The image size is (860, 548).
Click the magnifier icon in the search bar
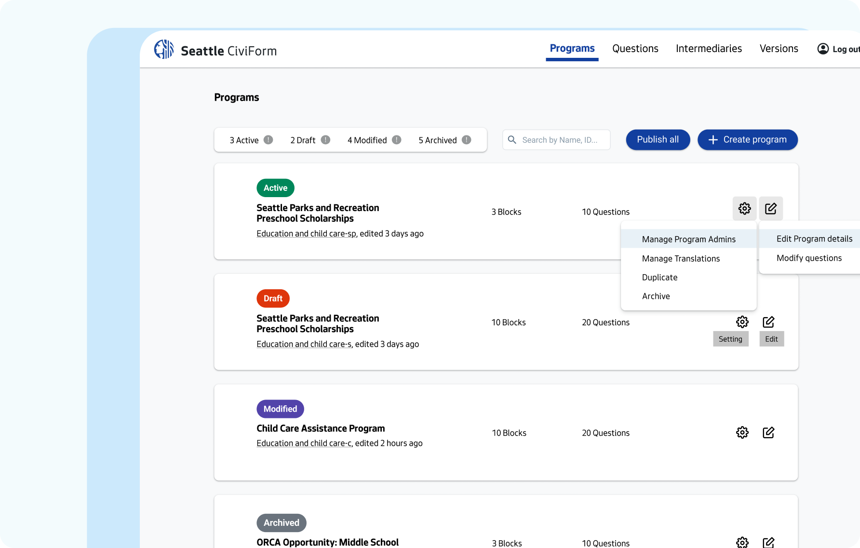(x=512, y=140)
